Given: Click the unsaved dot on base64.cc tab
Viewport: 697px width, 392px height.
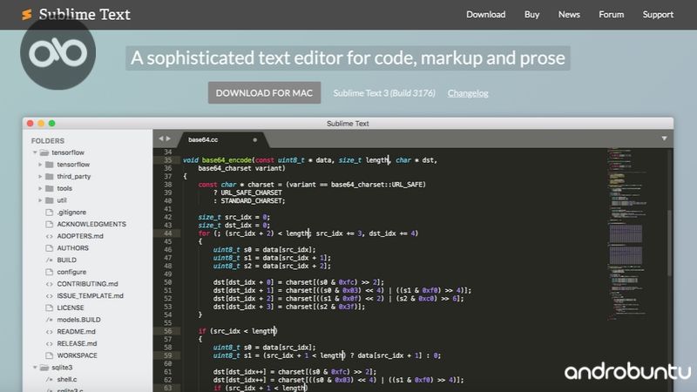Looking at the screenshot, I should [x=254, y=140].
